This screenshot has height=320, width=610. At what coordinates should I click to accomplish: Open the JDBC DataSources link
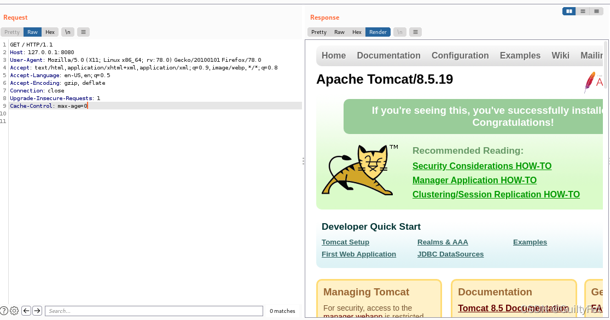[450, 254]
